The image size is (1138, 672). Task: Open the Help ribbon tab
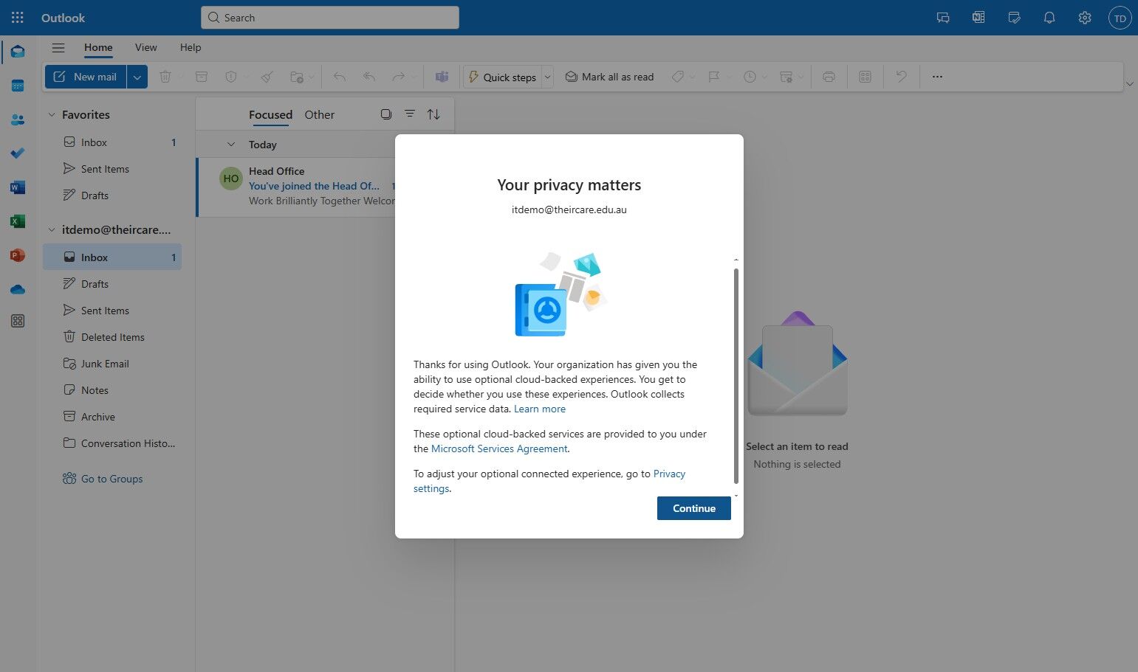pos(191,47)
